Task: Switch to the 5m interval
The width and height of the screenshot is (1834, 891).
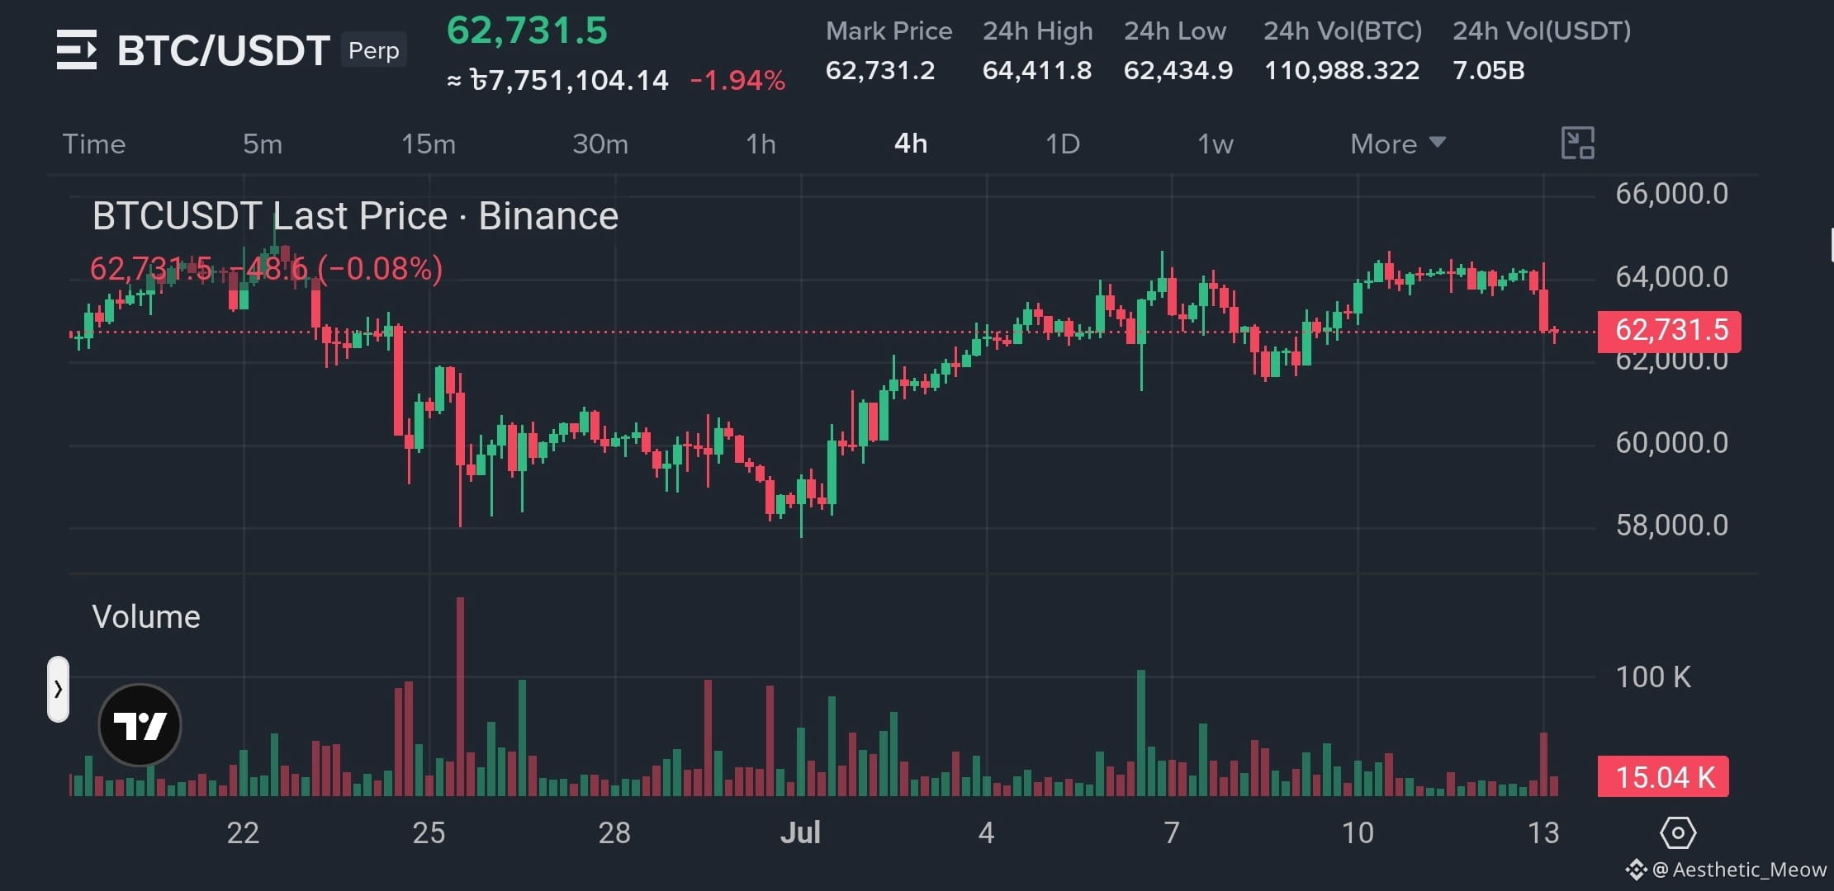Action: tap(263, 144)
